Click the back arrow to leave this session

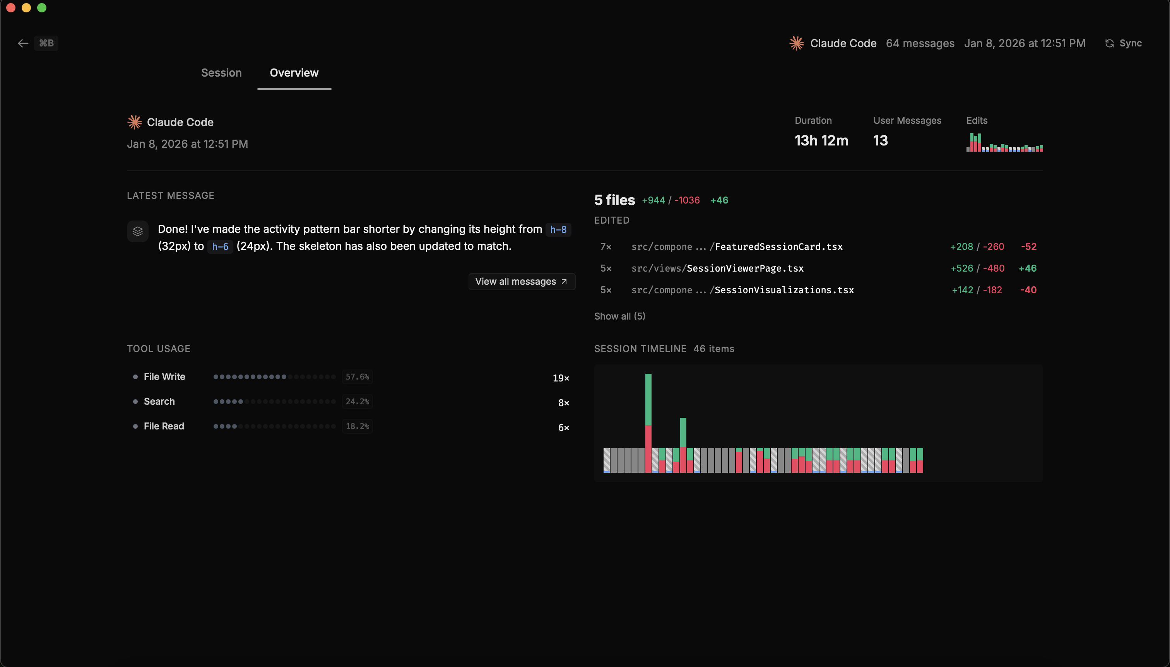pos(23,43)
